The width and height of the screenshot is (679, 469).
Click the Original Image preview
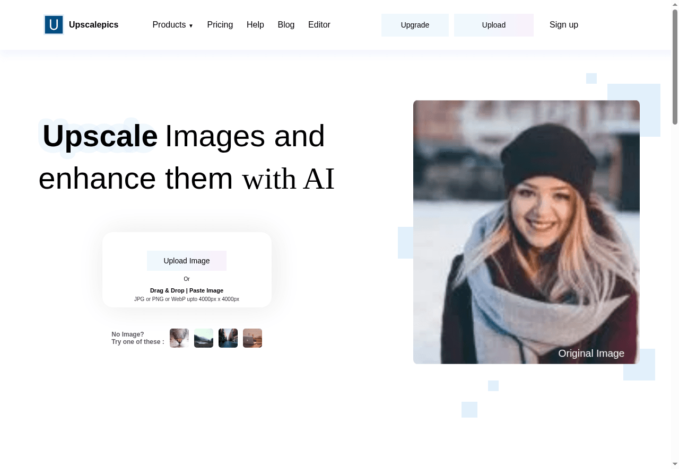pos(526,232)
